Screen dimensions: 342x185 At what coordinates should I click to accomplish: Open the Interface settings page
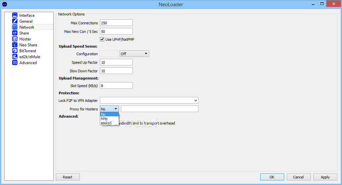[27, 15]
